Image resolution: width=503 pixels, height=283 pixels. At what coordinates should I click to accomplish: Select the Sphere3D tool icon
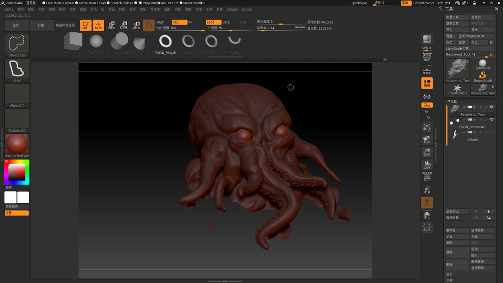[482, 64]
